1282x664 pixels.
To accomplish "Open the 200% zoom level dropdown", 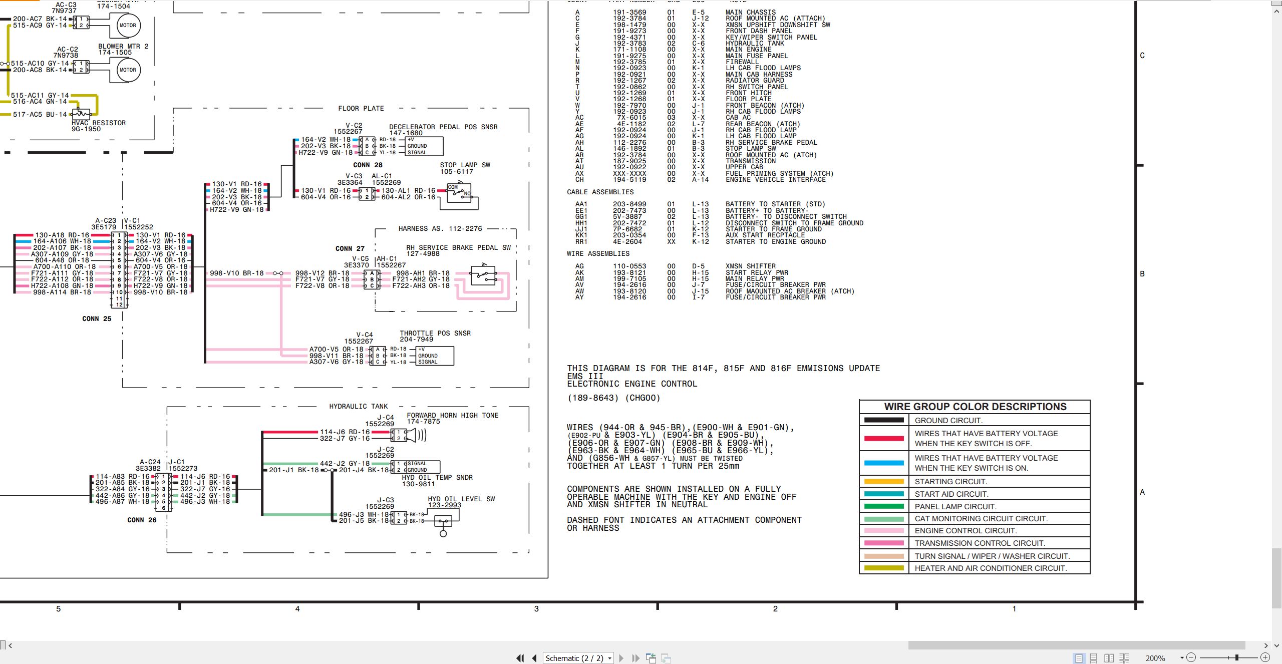I will click(1182, 658).
